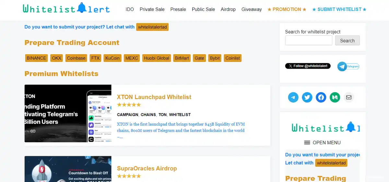Open the Twitter social icon
The width and height of the screenshot is (389, 182).
point(307,97)
